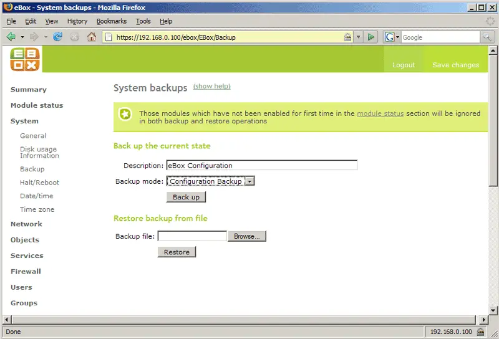Open the Backup sidebar entry
This screenshot has width=499, height=339.
(x=32, y=169)
